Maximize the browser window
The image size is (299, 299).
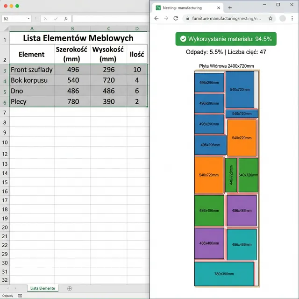tap(278, 5)
